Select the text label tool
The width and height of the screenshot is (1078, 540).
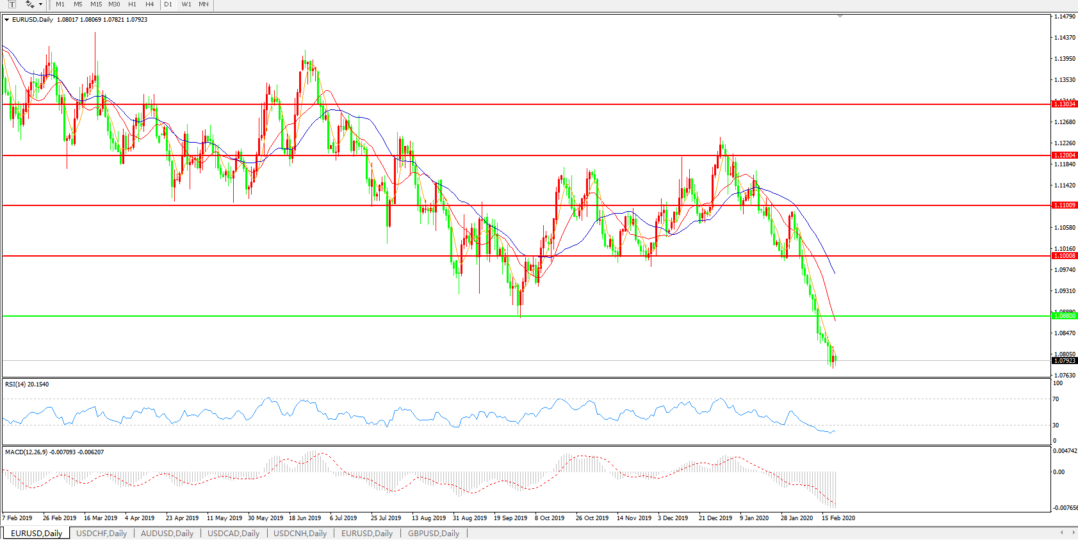point(12,4)
